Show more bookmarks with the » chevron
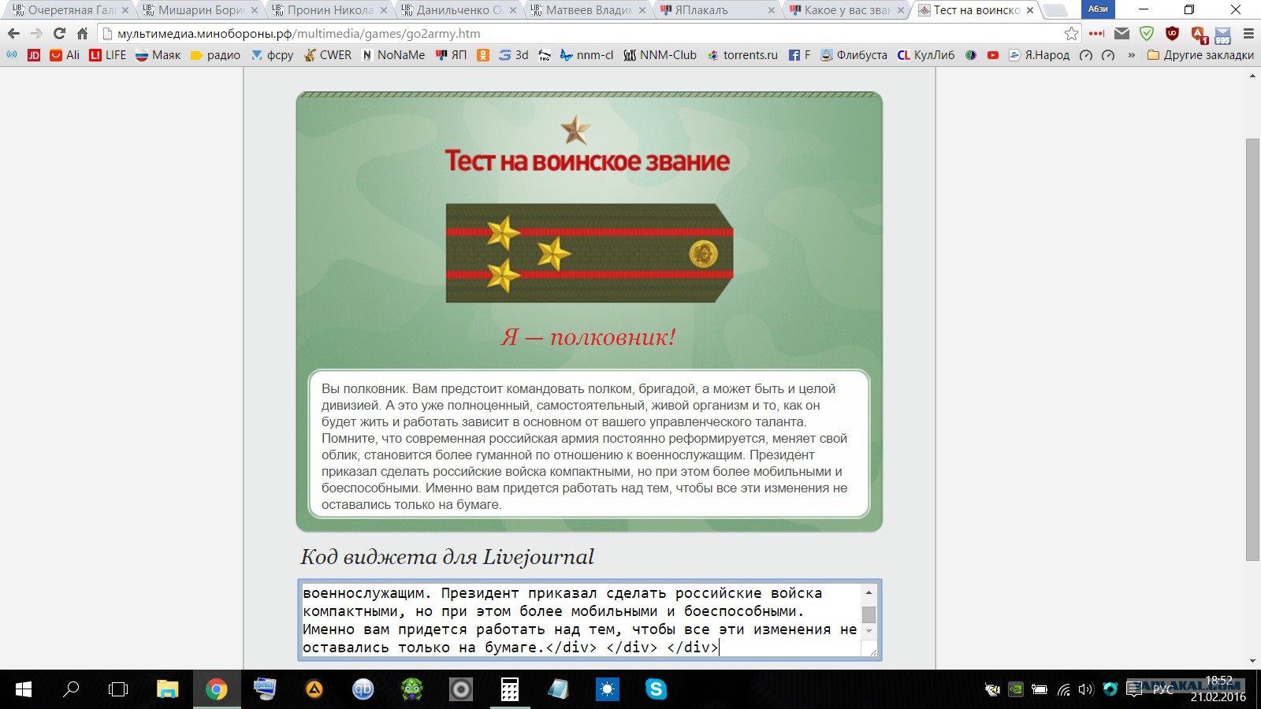Screen dimensions: 1261x709 tap(1132, 55)
